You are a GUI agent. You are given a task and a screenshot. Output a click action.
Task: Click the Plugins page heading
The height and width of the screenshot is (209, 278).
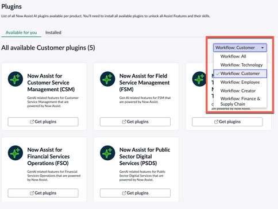(x=11, y=6)
